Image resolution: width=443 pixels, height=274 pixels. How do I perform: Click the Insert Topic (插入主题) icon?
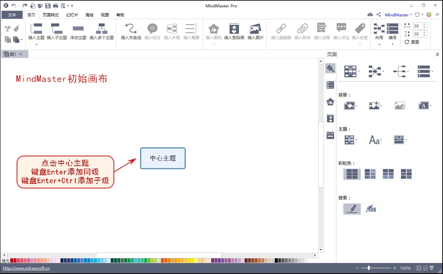point(36,28)
